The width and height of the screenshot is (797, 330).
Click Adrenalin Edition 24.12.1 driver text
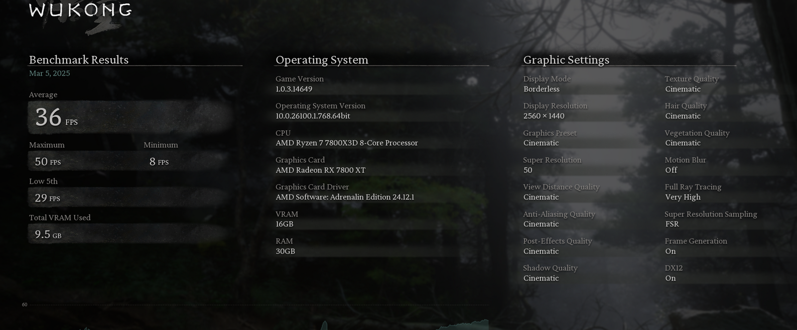click(345, 197)
